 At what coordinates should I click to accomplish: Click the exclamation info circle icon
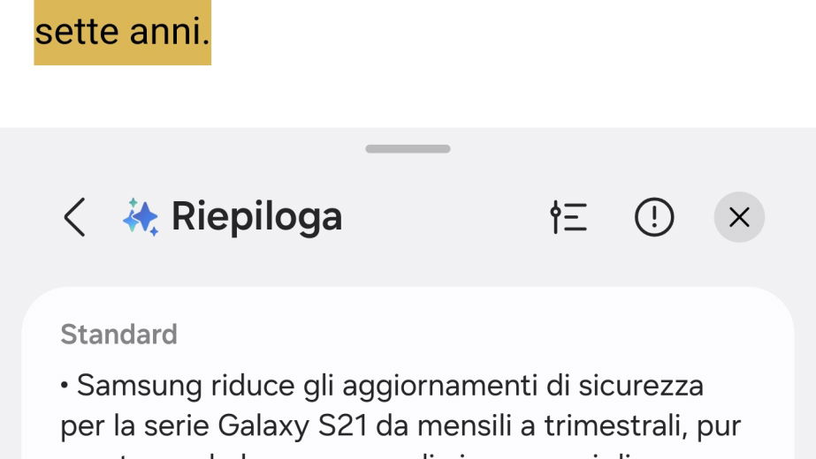click(654, 217)
